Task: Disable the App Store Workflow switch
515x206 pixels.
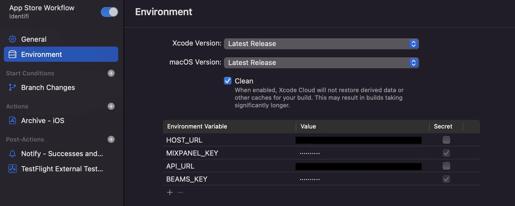Action: (110, 12)
